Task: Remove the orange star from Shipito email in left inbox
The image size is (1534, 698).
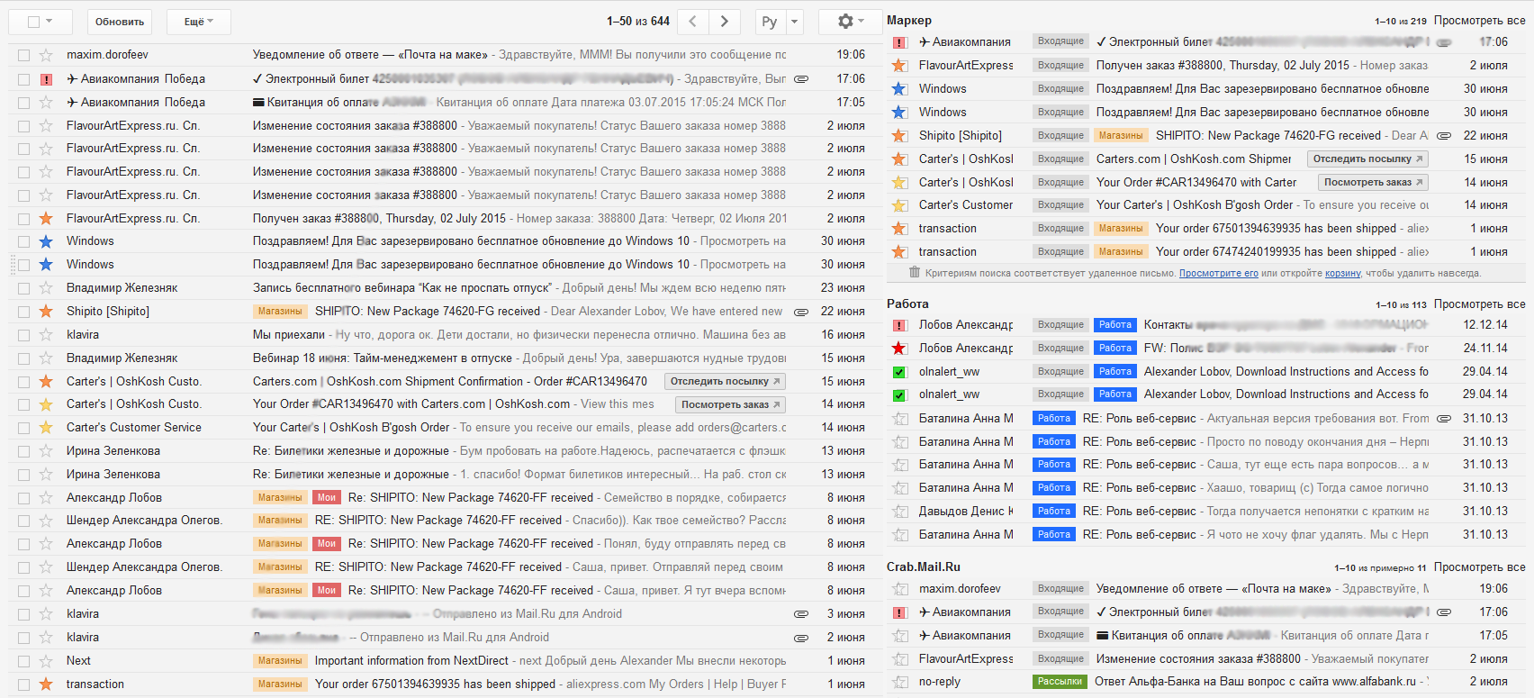Action: (x=46, y=312)
